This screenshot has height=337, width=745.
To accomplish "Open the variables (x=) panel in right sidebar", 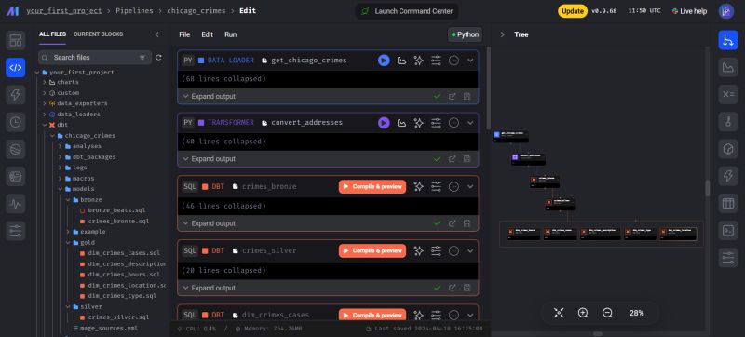I will [x=728, y=94].
